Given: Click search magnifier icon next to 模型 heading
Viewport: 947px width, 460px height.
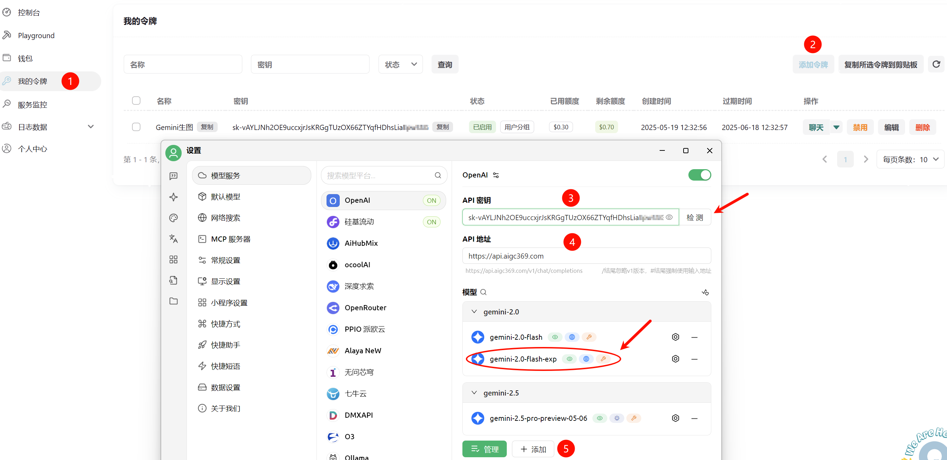Looking at the screenshot, I should point(484,292).
